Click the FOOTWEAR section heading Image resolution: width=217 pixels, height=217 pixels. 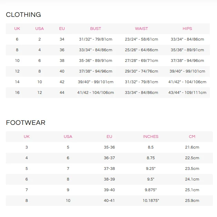[x=26, y=123]
